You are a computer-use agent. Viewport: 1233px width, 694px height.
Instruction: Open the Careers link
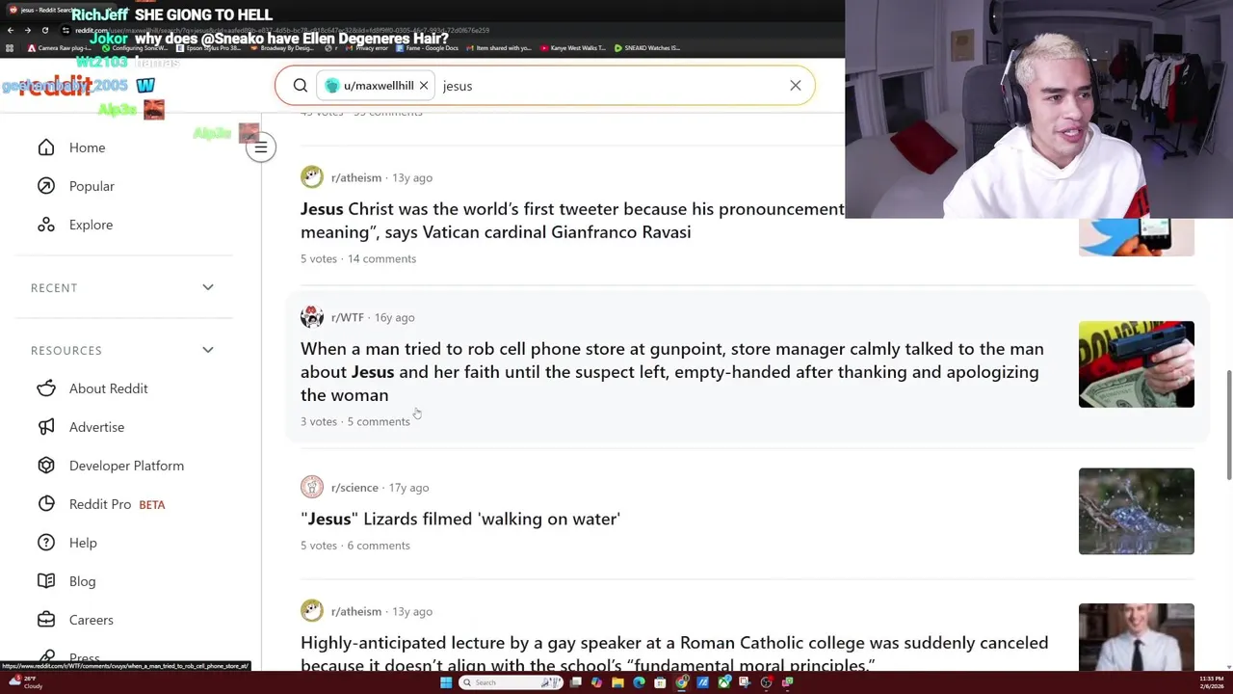coord(91,620)
